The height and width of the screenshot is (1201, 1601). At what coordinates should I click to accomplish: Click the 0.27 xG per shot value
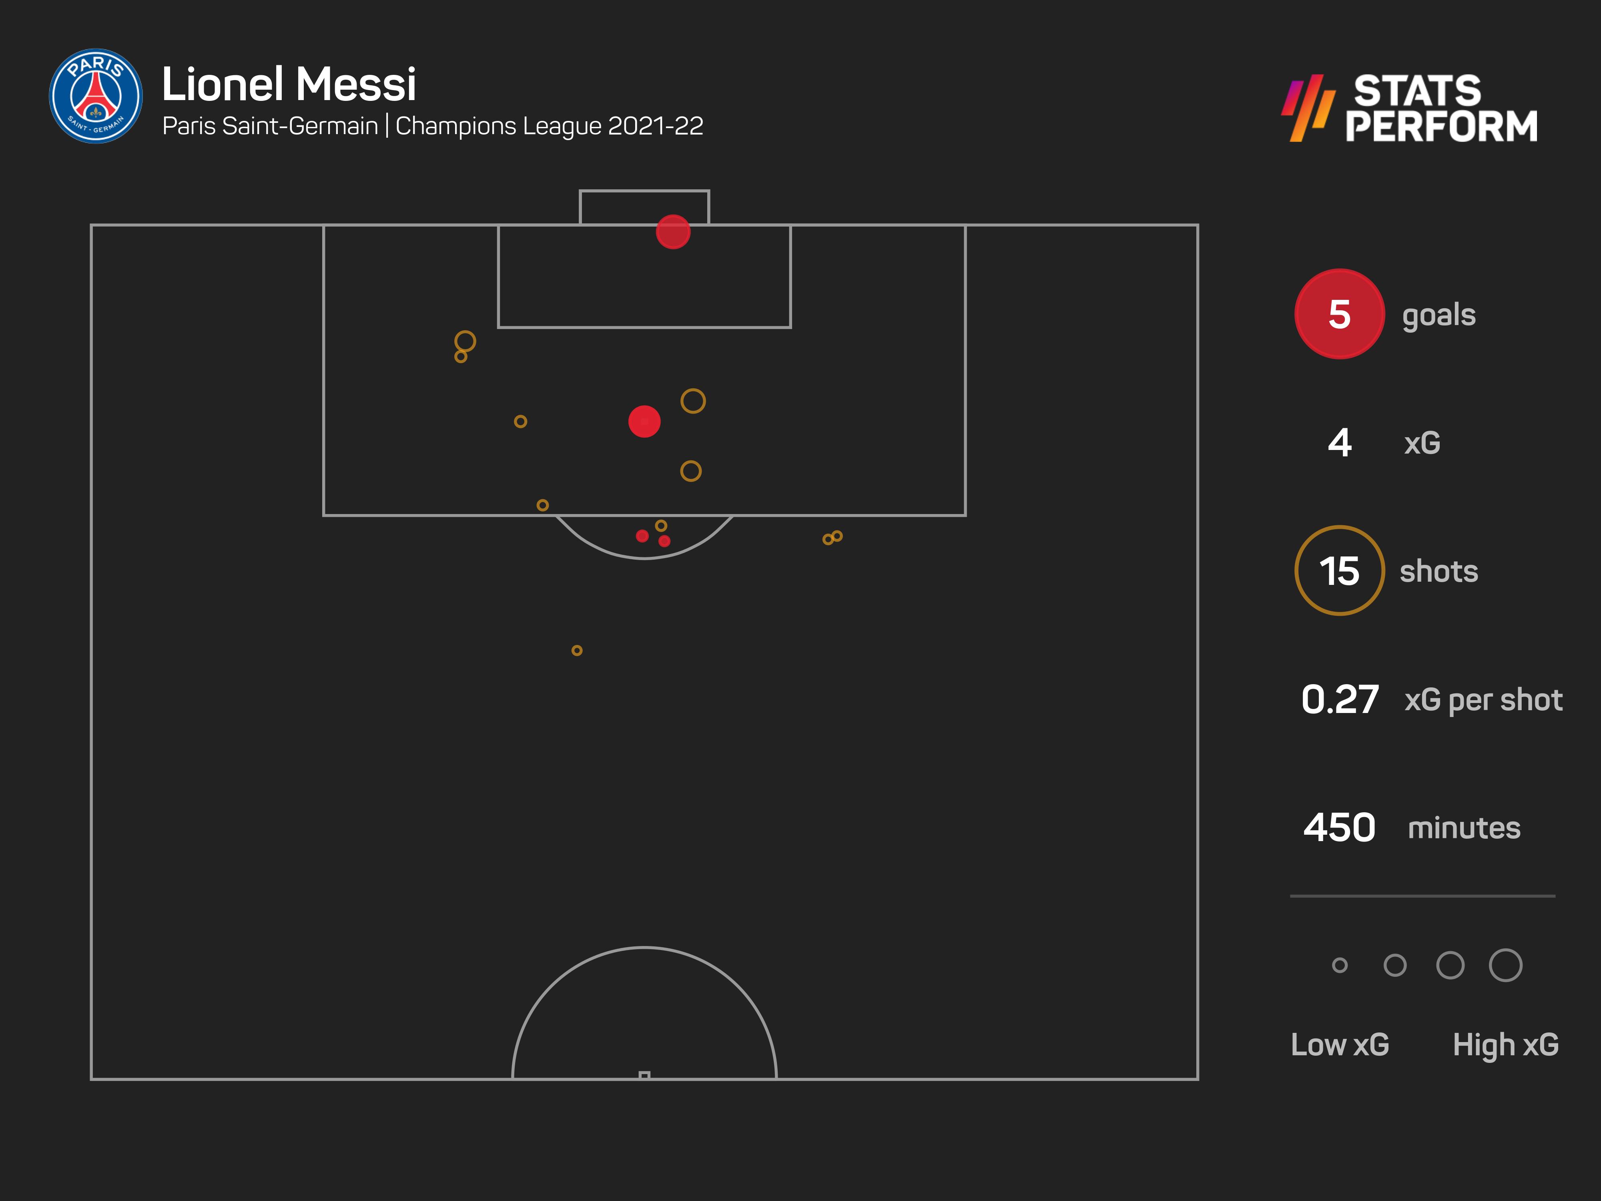(x=1340, y=699)
